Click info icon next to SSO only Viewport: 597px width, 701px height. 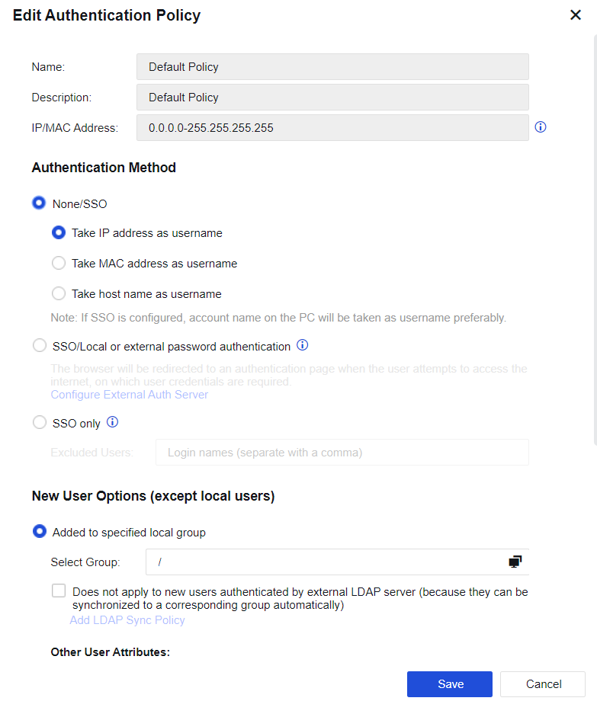(112, 421)
